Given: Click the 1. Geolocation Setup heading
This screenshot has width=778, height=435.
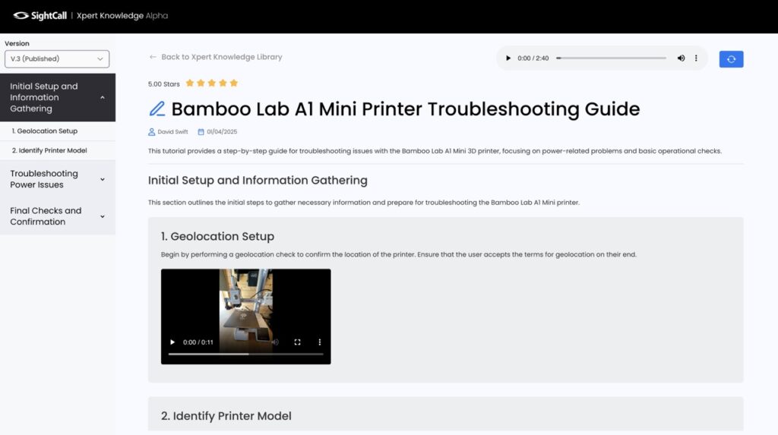Looking at the screenshot, I should pyautogui.click(x=217, y=237).
